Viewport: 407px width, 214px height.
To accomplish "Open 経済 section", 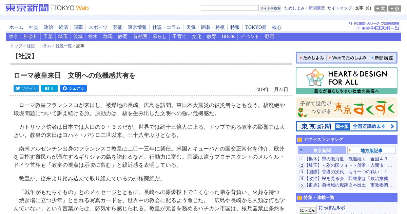I will (x=63, y=27).
